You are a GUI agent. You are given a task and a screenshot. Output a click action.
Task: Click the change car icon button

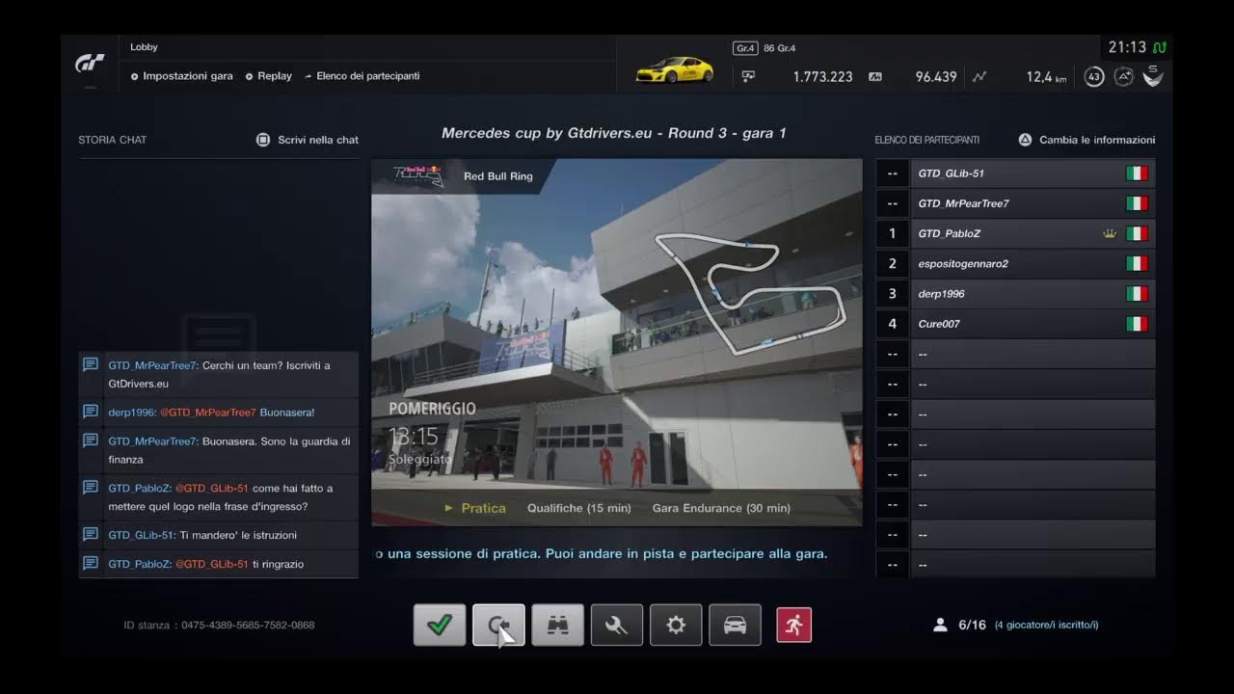[x=735, y=625]
